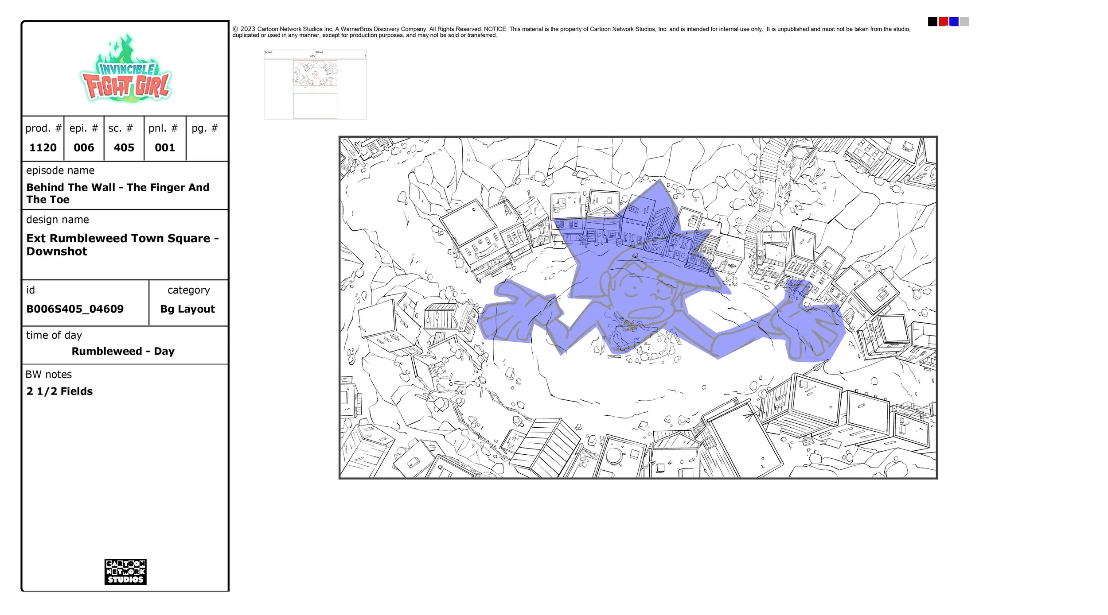Viewport: 1108px width, 615px height.
Task: Select the gray color swatch
Action: [x=964, y=22]
